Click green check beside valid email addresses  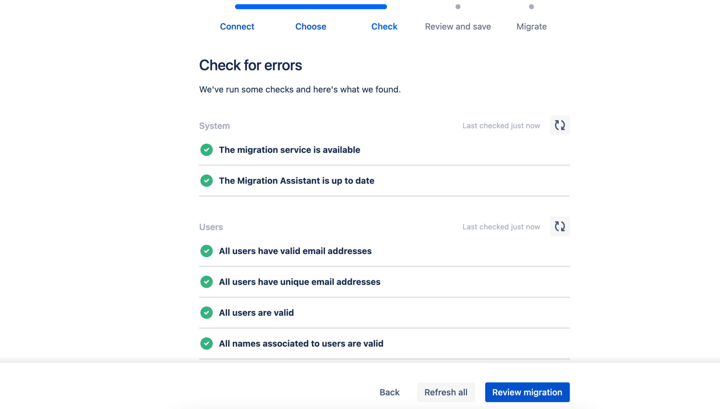pos(206,251)
